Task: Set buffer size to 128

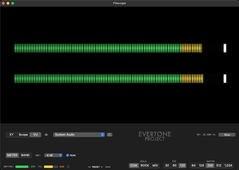Action: [x=201, y=166]
